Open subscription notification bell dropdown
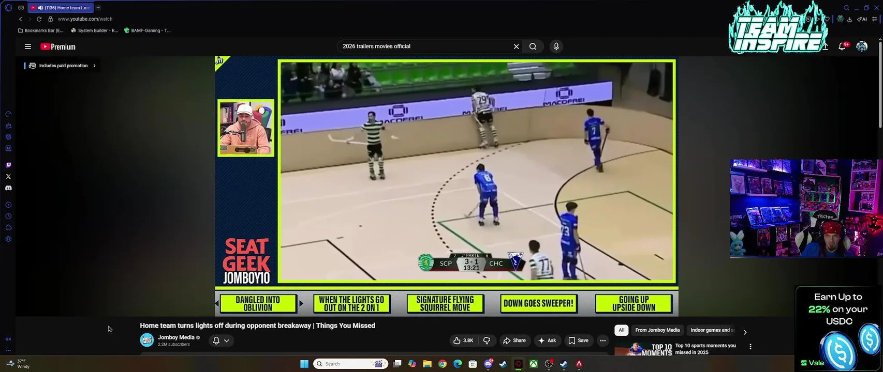The image size is (883, 372). click(x=221, y=340)
